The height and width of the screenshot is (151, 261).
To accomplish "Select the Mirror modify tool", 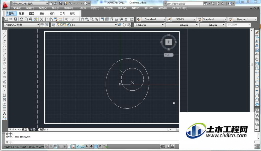I will [257, 41].
